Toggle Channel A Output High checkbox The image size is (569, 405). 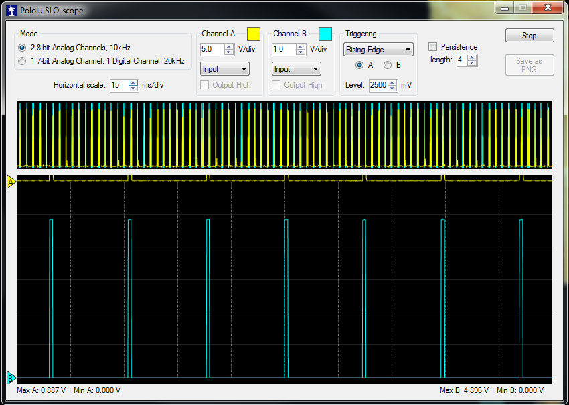click(205, 85)
